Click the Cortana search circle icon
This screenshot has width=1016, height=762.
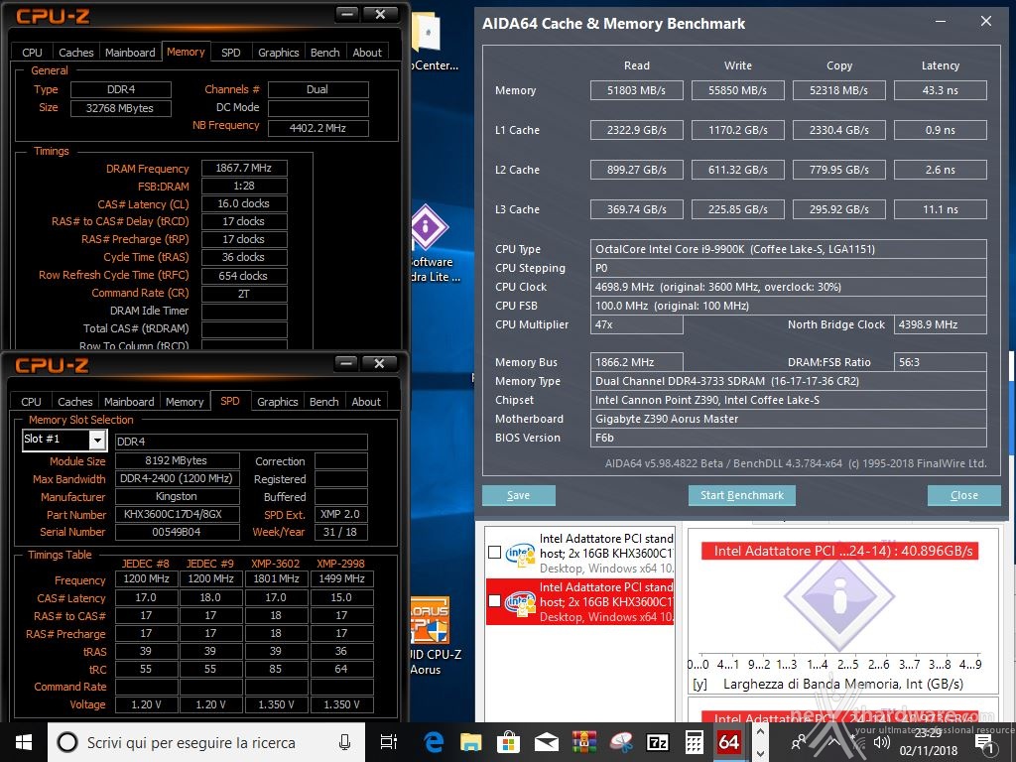pos(67,742)
